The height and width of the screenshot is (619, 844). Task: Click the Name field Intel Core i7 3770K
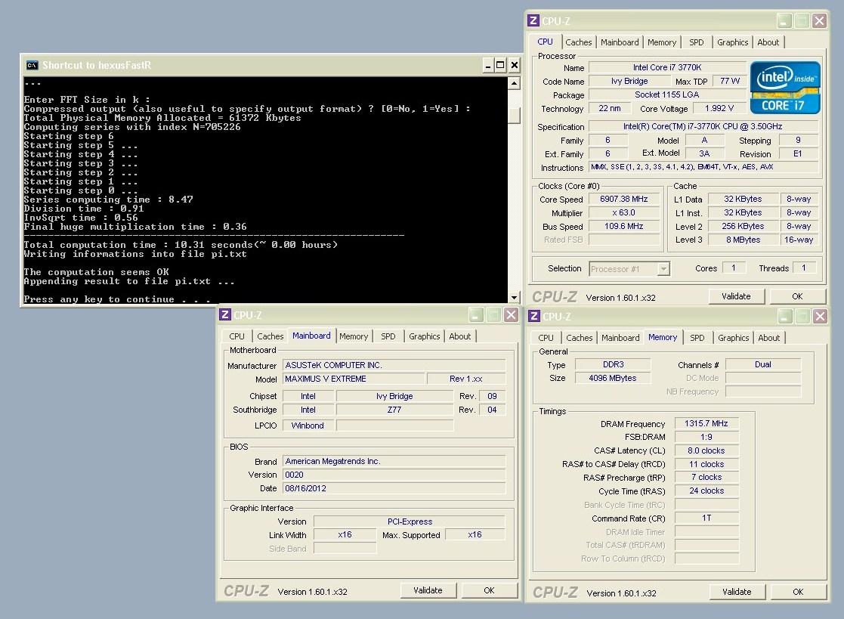tap(667, 67)
